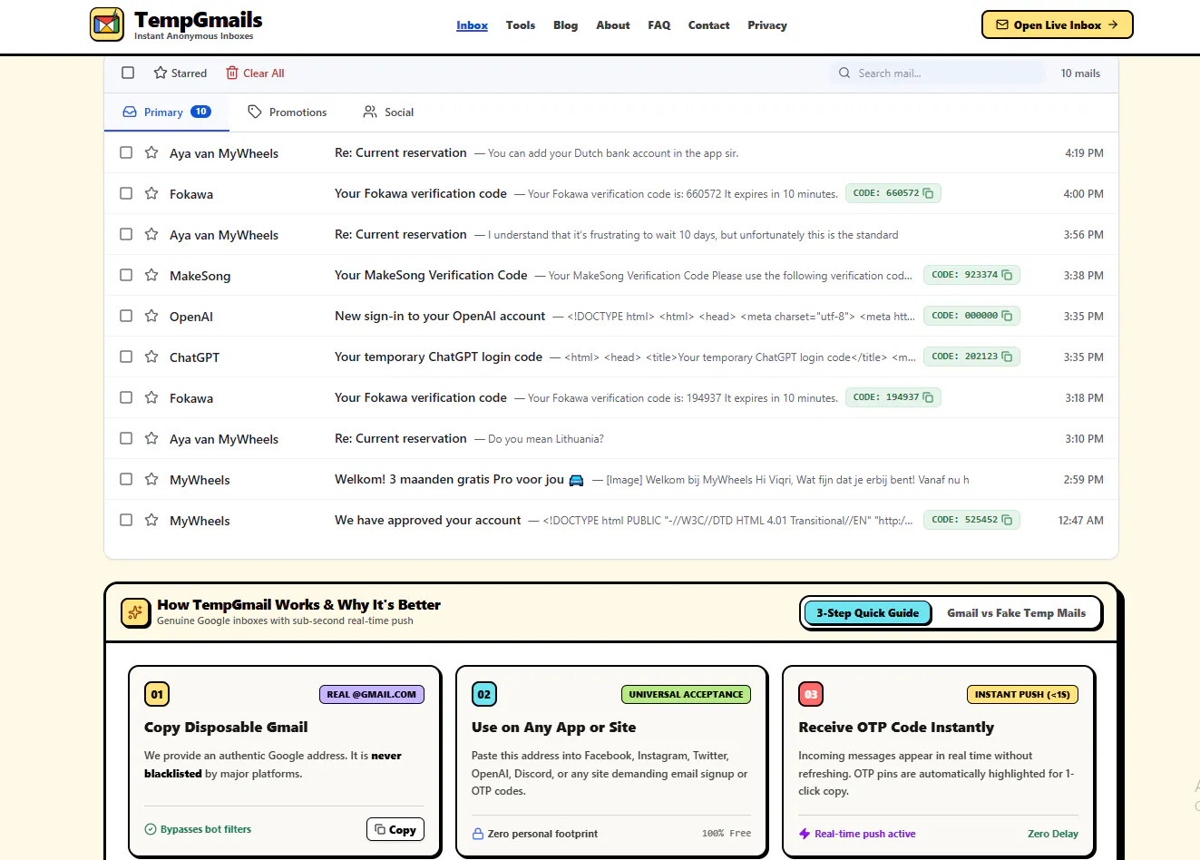
Task: Click the UNIVERSAL ACCEPTANCE badge
Action: [686, 694]
